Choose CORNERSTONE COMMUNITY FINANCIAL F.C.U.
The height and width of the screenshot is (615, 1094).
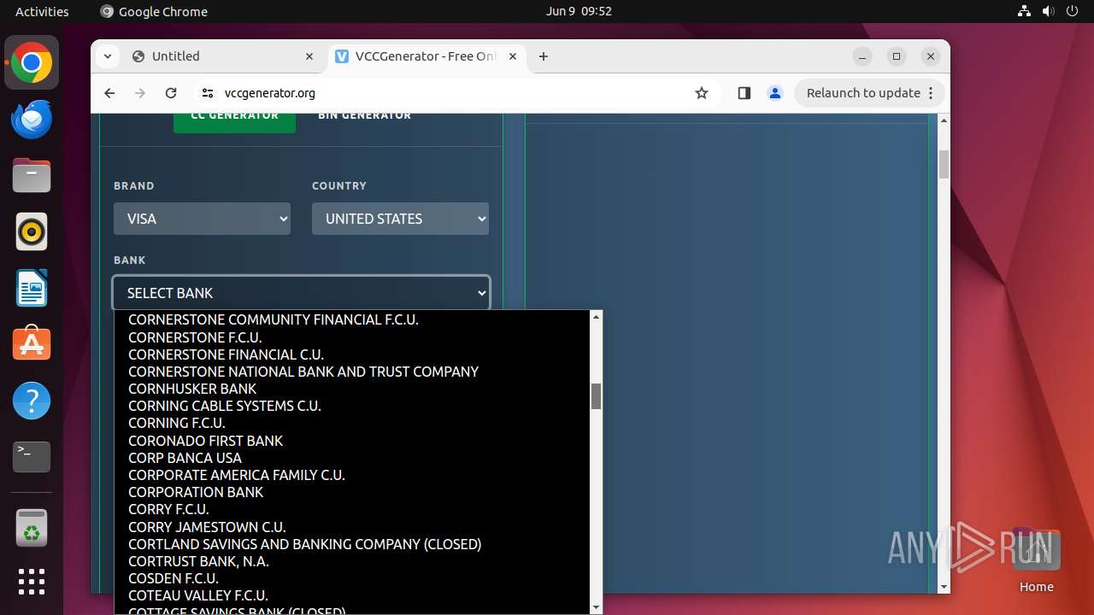pos(352,319)
